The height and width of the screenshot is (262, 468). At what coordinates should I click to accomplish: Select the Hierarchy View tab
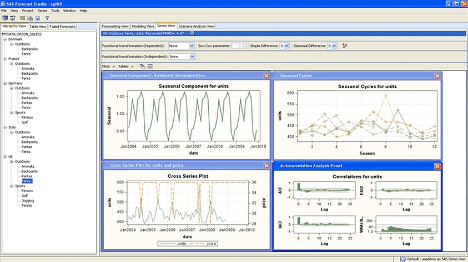pyautogui.click(x=14, y=26)
